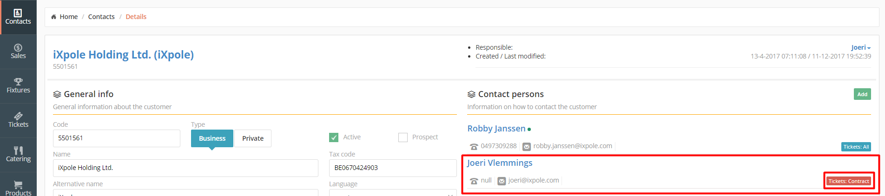This screenshot has height=196, width=885.
Task: Open the Contacts sidebar icon
Action: [x=18, y=13]
